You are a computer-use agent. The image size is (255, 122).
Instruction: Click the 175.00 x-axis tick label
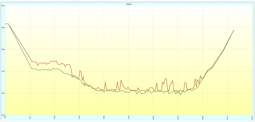tap(252, 118)
